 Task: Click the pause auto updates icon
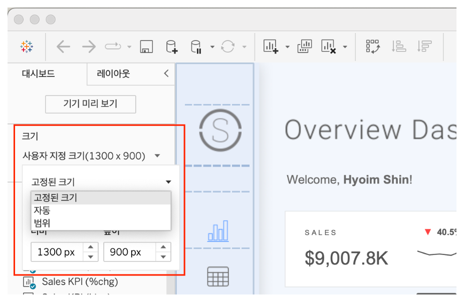click(x=196, y=47)
